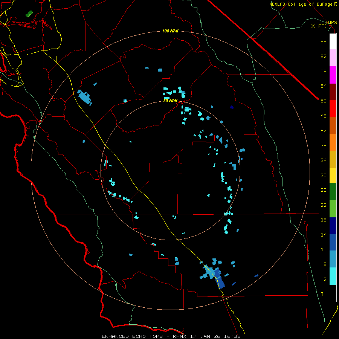Click the medium blue band between 10 and 14

coord(333,242)
